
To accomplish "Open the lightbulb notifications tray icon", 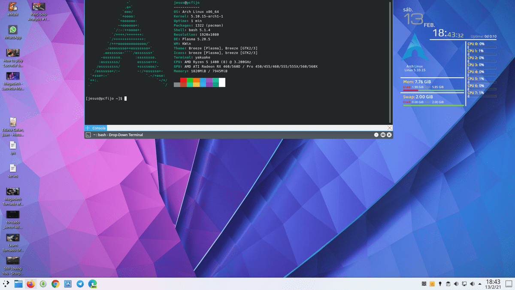I will (440, 284).
